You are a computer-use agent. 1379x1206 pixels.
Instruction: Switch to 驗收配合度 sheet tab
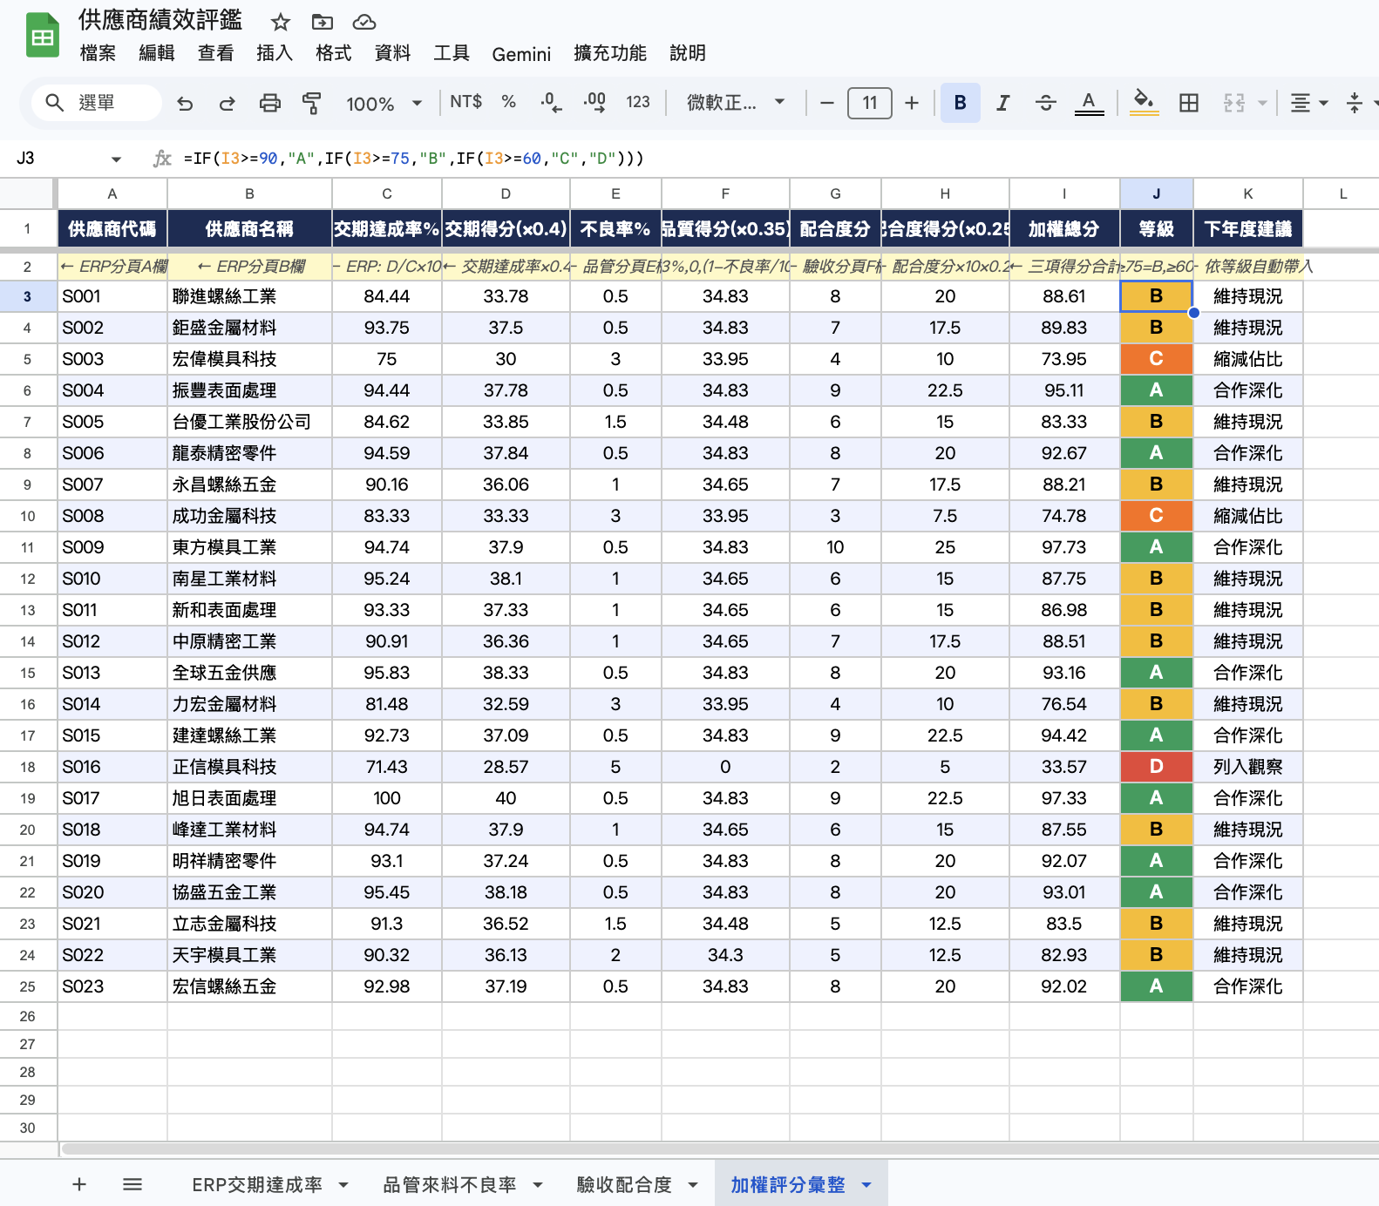624,1184
